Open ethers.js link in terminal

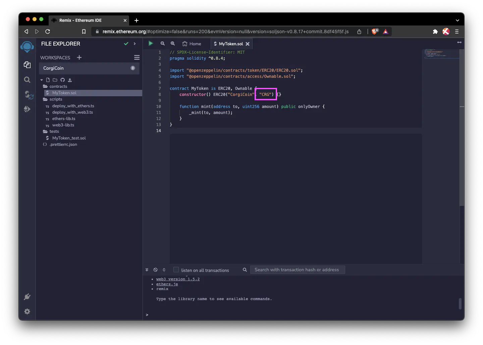167,284
